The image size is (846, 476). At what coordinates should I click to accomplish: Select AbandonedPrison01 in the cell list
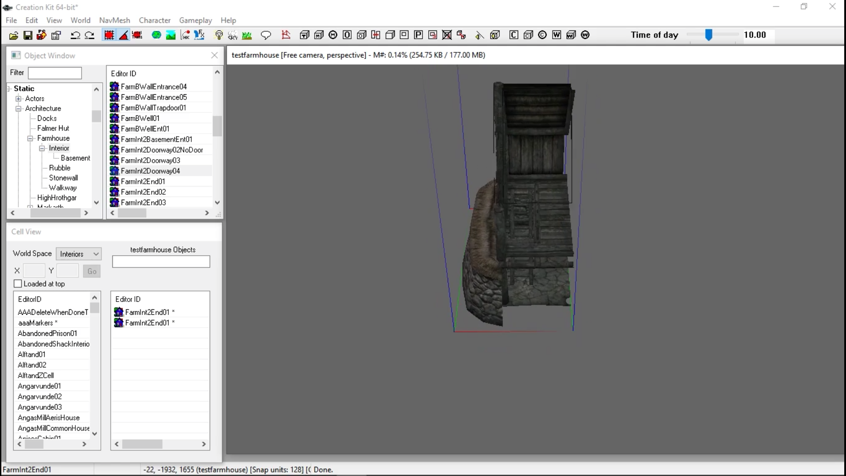47,334
